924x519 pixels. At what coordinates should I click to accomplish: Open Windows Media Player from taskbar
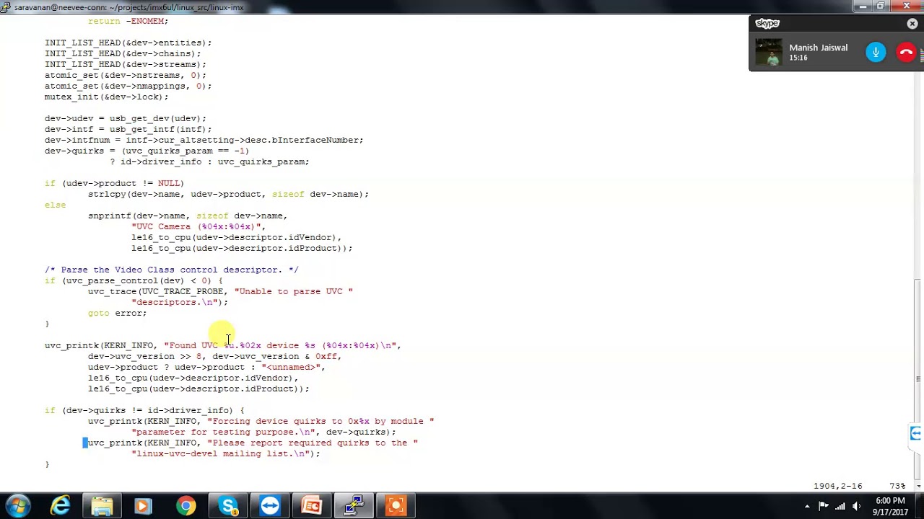click(143, 506)
